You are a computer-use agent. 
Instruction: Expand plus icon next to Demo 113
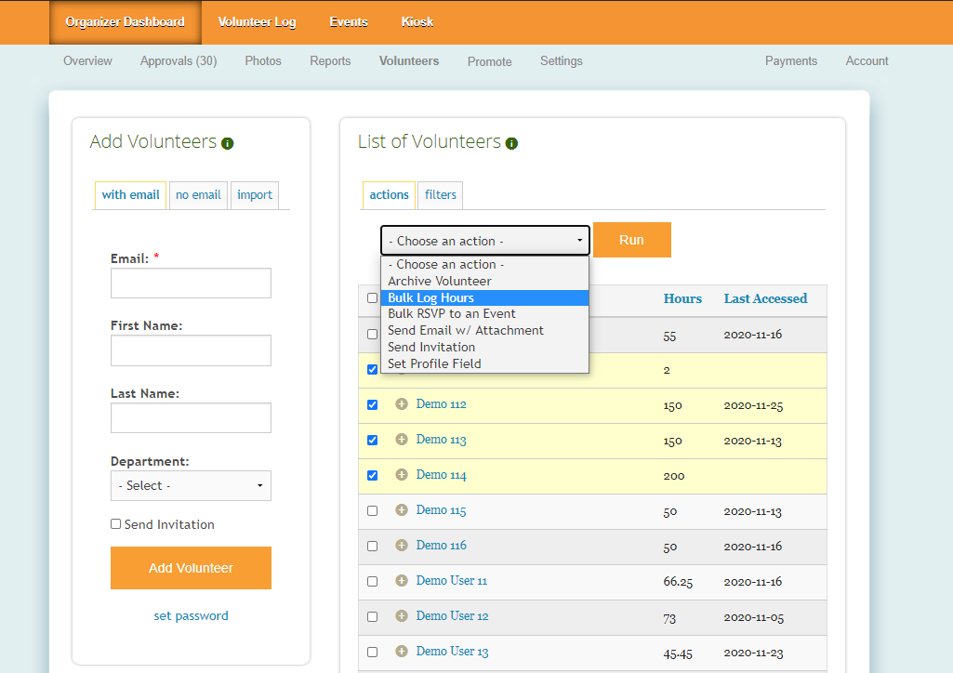point(402,440)
